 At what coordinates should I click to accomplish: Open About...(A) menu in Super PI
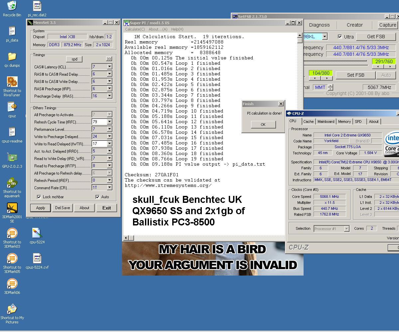tap(158, 29)
